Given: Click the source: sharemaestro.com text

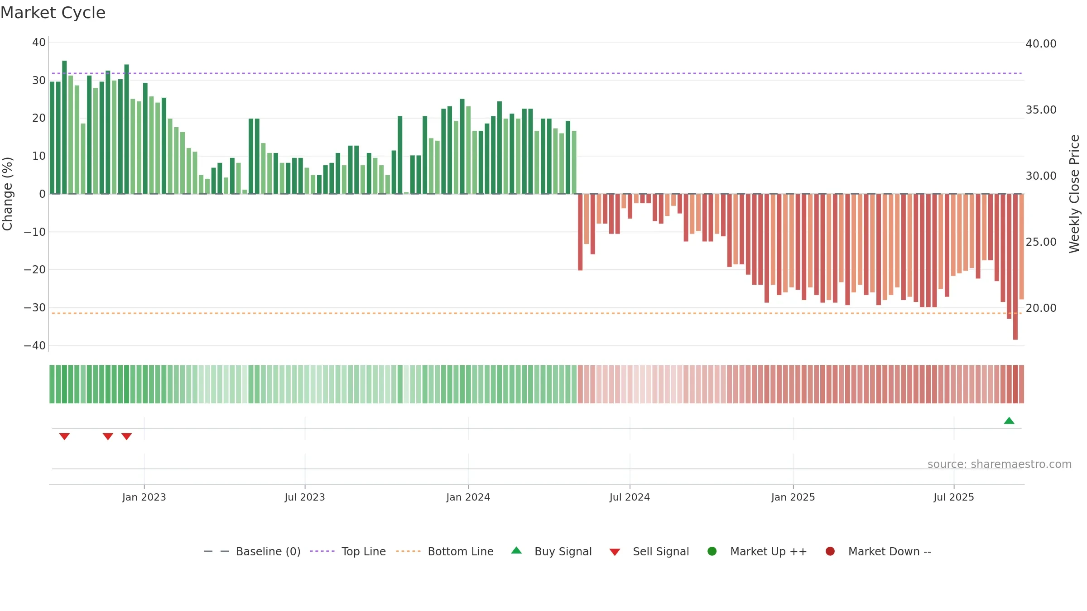Looking at the screenshot, I should (1000, 464).
